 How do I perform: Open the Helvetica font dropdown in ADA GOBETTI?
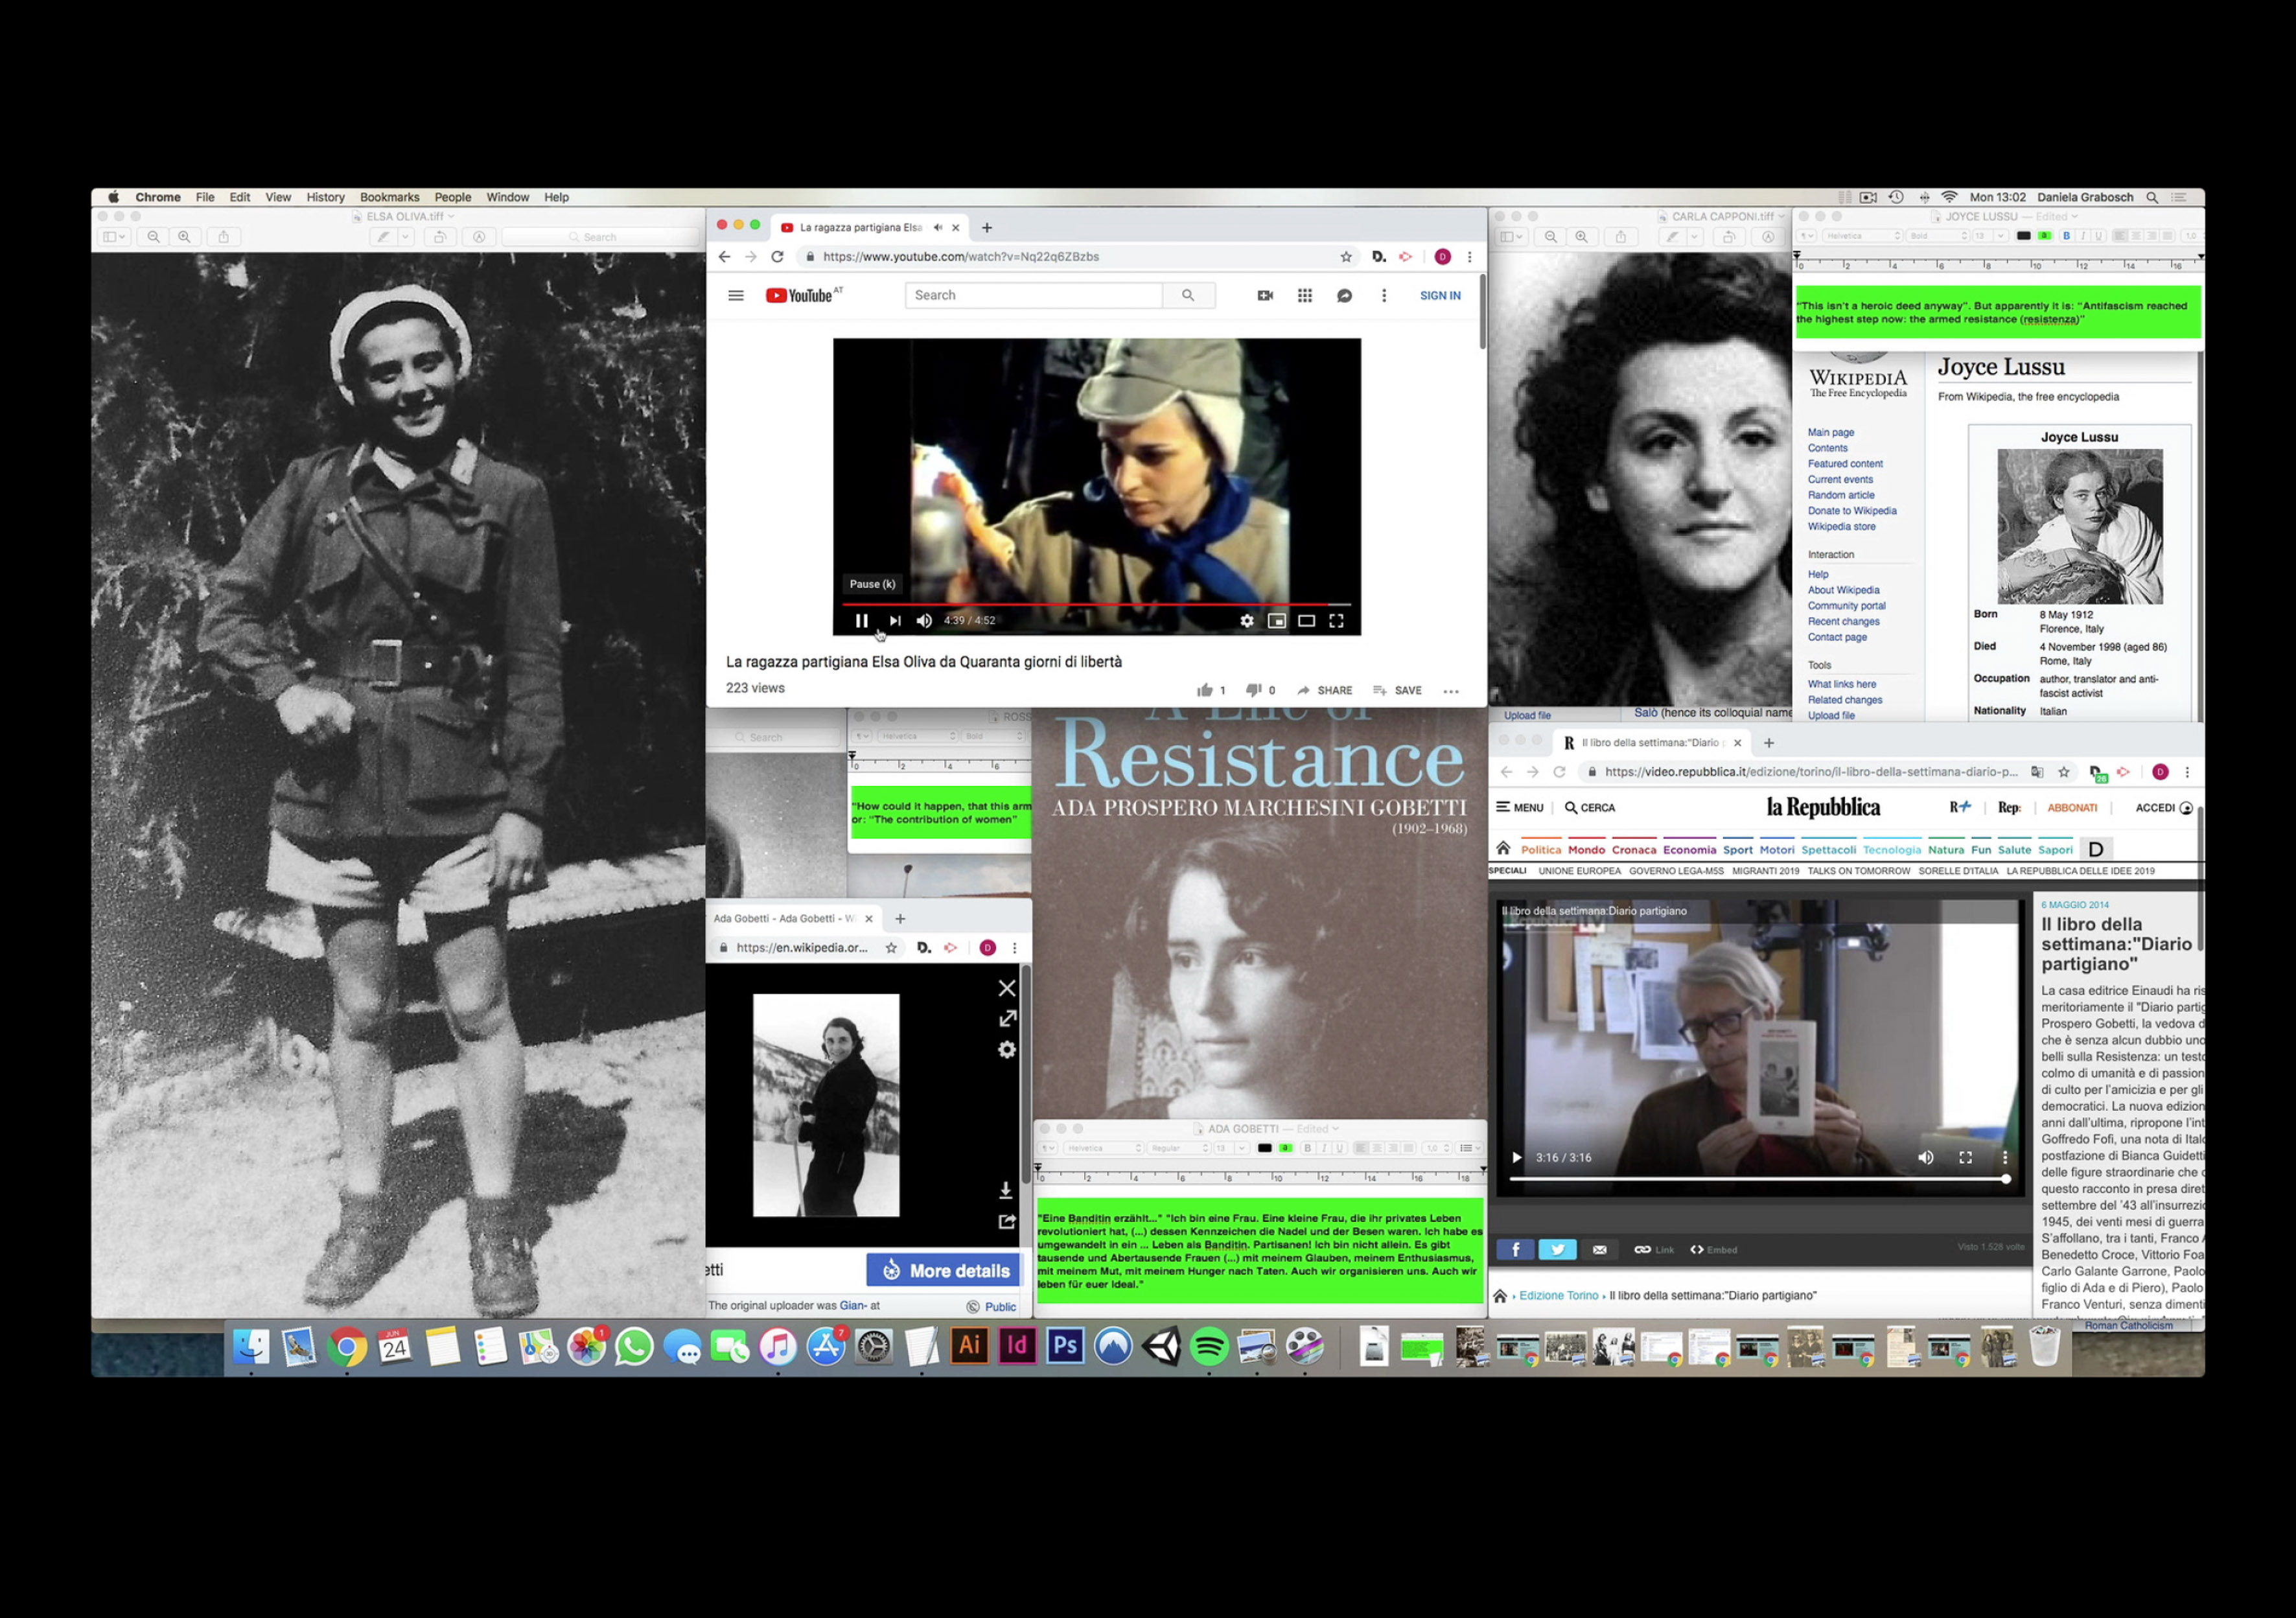[x=1103, y=1148]
